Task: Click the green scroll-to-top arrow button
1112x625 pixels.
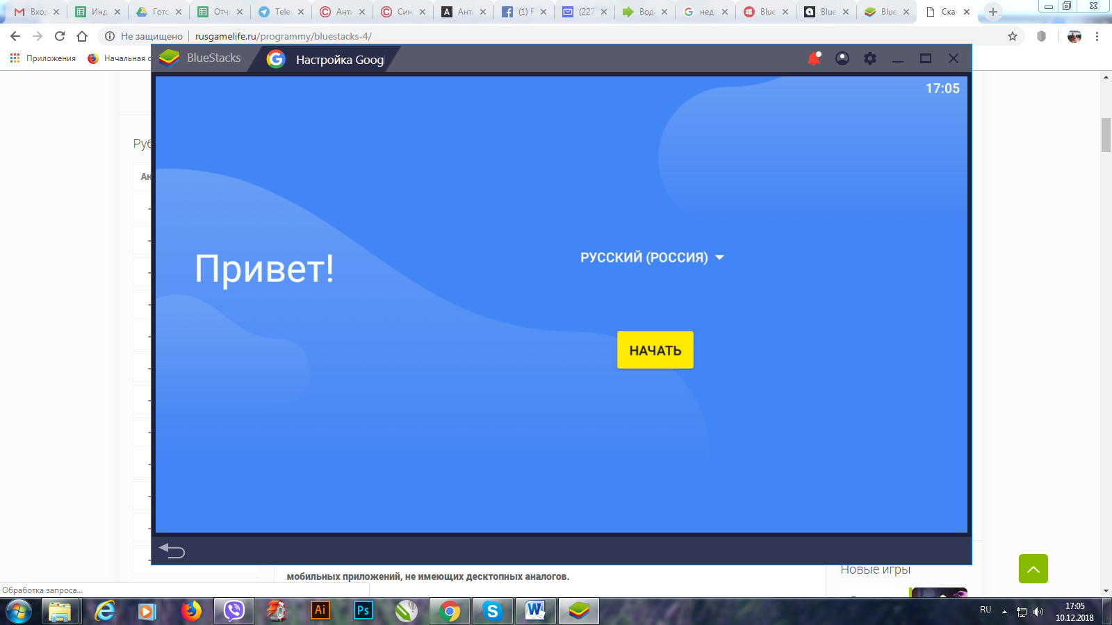Action: click(x=1033, y=569)
